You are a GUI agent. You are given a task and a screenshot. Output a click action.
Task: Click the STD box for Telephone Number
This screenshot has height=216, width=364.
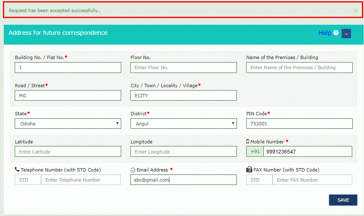pos(28,180)
